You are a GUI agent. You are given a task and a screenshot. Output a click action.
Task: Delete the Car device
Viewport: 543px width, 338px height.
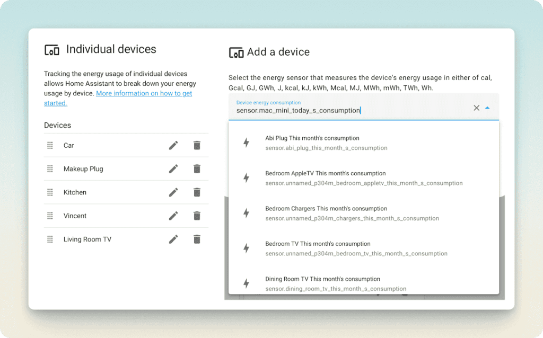pyautogui.click(x=197, y=145)
